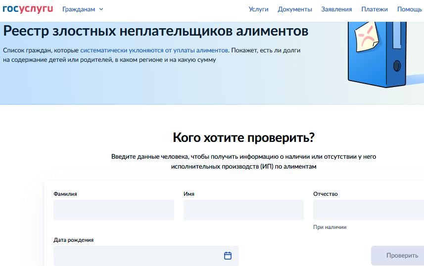
Task: Focus the Фамилия input field
Action: point(114,210)
